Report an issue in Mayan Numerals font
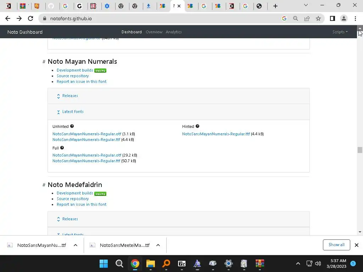The width and height of the screenshot is (363, 272). pos(82,81)
